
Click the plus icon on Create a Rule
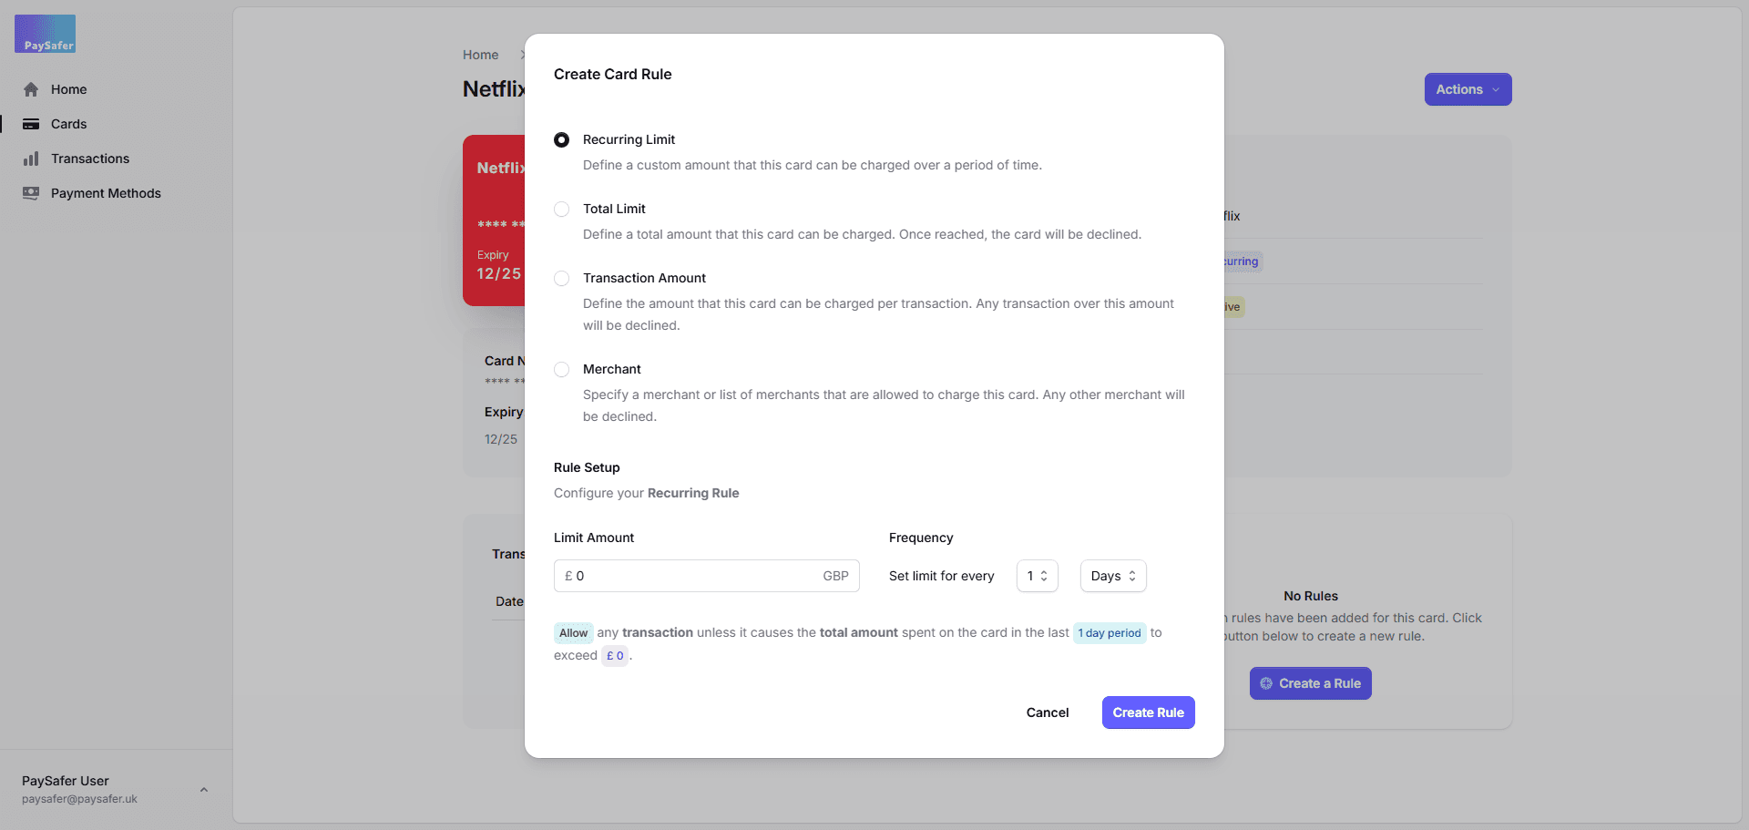coord(1265,683)
